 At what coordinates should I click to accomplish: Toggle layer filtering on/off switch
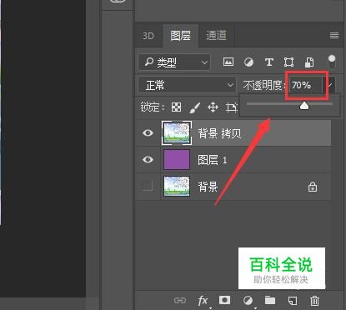click(332, 62)
